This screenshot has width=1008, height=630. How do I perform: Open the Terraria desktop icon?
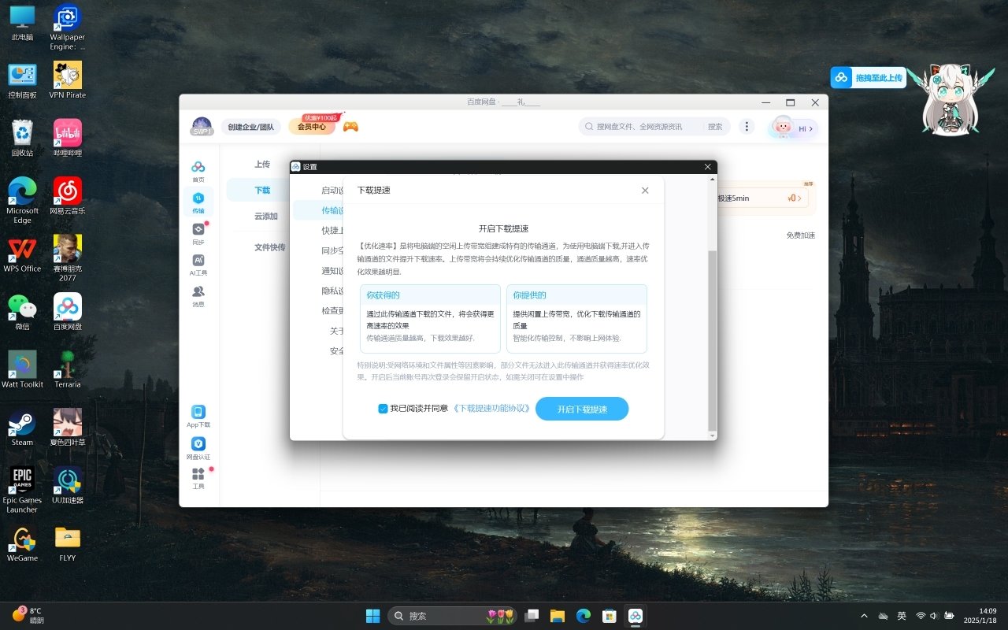click(x=68, y=369)
